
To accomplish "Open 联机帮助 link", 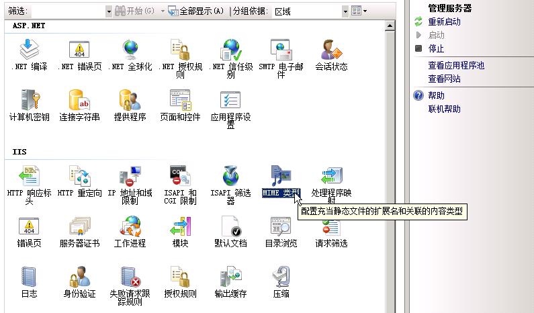I will [x=444, y=109].
